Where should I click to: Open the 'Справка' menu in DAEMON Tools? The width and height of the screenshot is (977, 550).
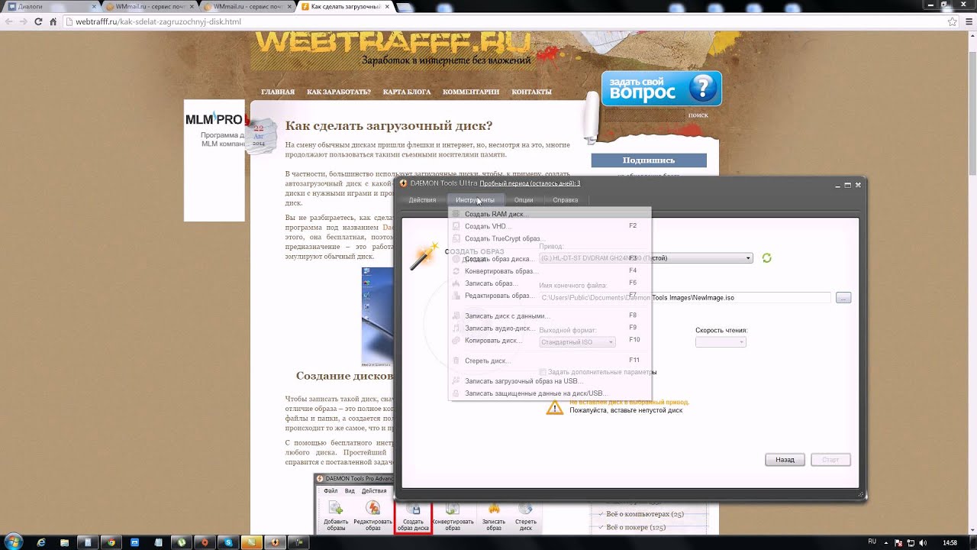[x=566, y=200]
